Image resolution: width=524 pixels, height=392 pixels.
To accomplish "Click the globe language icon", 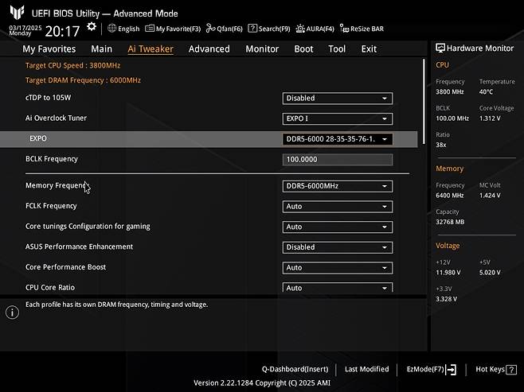I will pyautogui.click(x=111, y=29).
